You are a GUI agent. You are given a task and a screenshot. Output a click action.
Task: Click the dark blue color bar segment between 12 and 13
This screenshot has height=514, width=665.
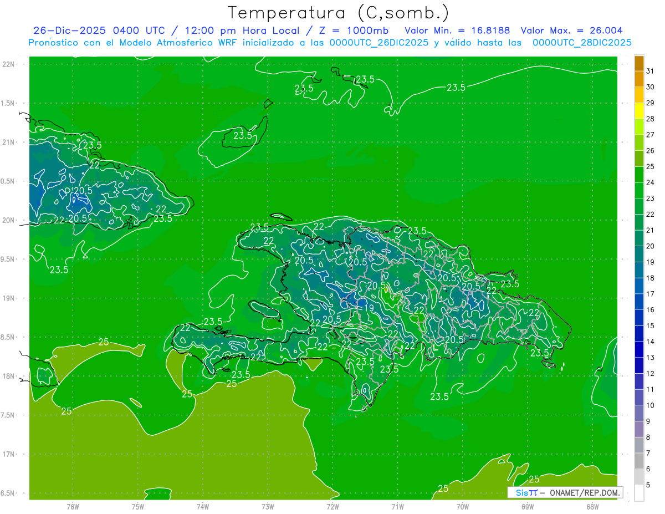(639, 365)
